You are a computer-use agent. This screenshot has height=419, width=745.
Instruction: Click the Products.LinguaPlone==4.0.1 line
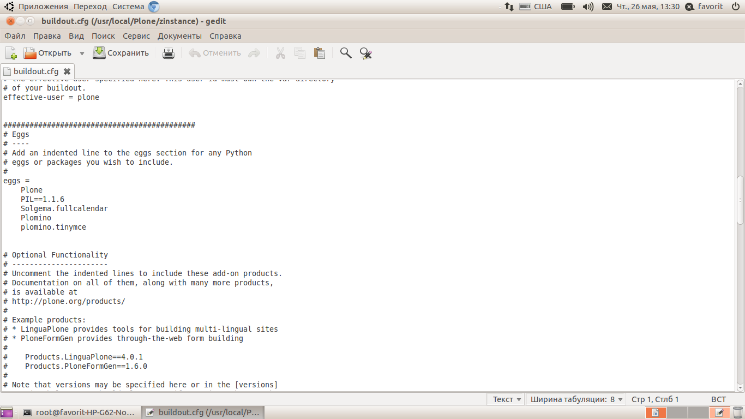[x=84, y=357]
